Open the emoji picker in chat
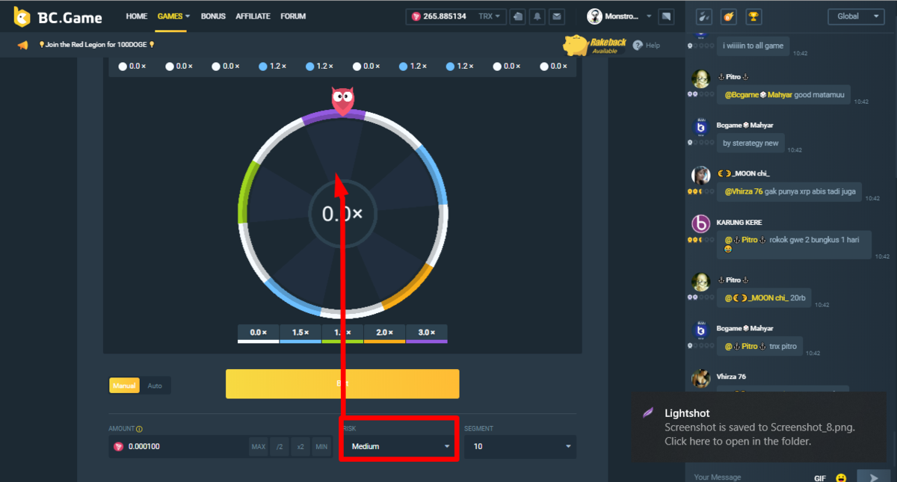The width and height of the screenshot is (897, 482). click(842, 477)
